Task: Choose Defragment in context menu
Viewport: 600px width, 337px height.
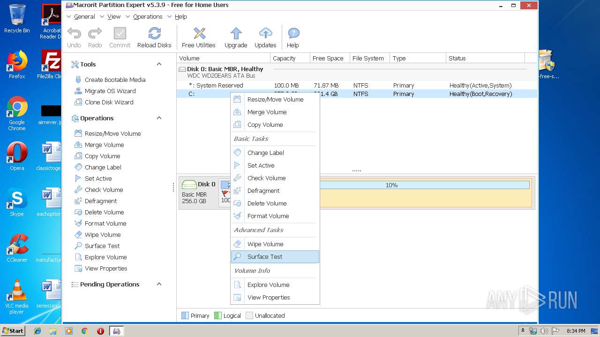Action: [275, 190]
